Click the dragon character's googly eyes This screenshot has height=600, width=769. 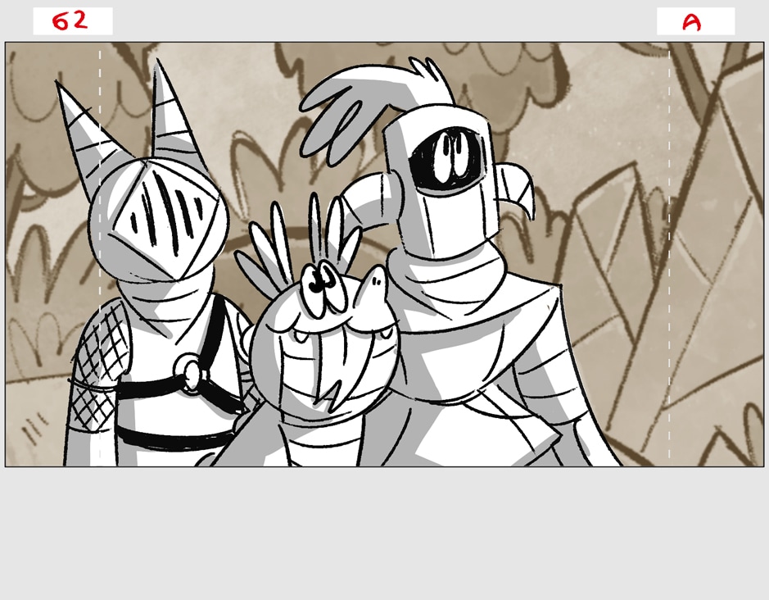[x=319, y=284]
